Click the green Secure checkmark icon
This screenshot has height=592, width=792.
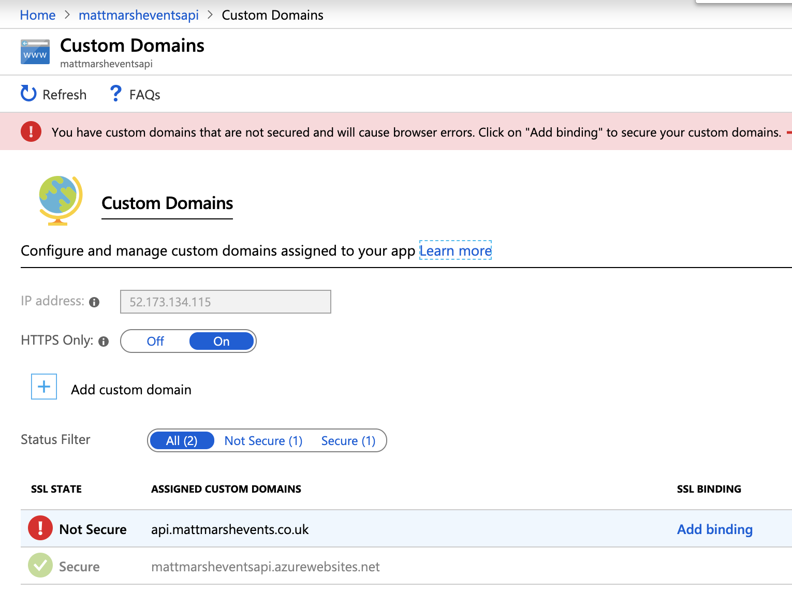point(40,566)
